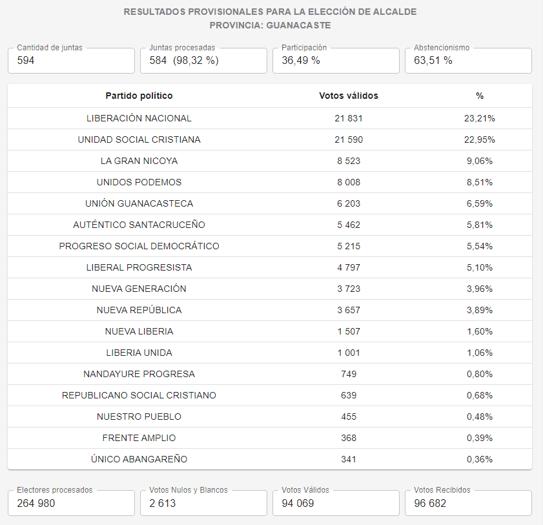Select the PROGRESO SOCIAL DEMOCRÁTICO row
Screen dimensions: 543x525
tap(270, 246)
